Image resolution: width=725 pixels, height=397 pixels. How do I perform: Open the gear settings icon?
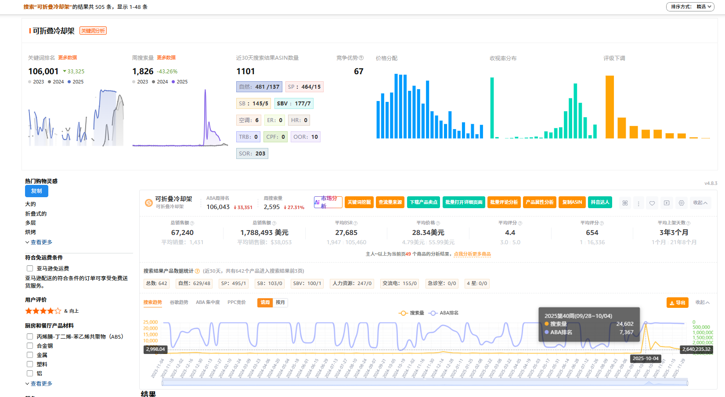[x=682, y=203]
